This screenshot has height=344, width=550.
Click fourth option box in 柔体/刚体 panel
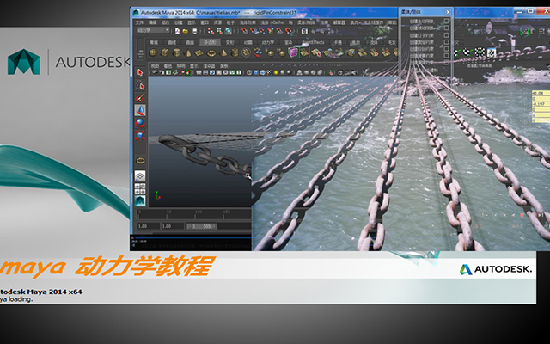447,42
